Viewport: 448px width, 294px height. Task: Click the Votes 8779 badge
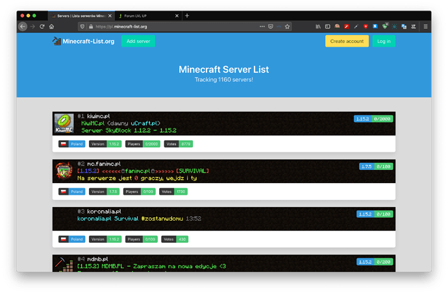[179, 144]
